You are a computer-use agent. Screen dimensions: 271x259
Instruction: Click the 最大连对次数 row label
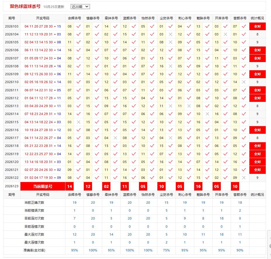(x=34, y=234)
